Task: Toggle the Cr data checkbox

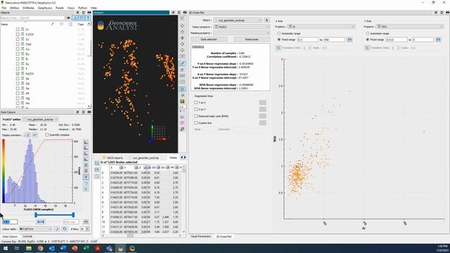Action: [18, 30]
